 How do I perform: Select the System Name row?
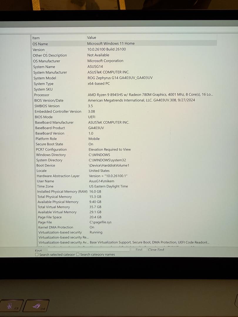pos(125,67)
